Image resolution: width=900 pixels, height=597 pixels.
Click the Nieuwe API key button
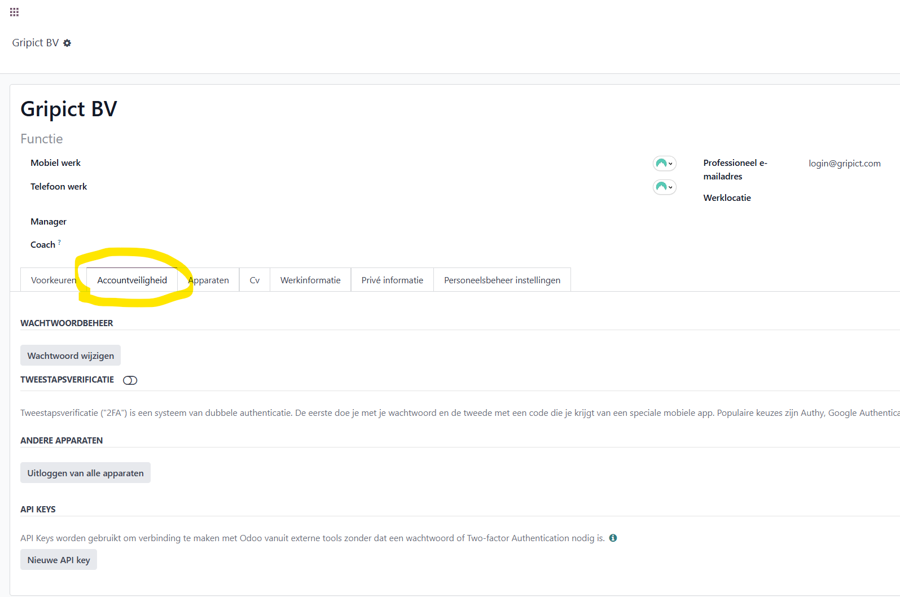(59, 560)
